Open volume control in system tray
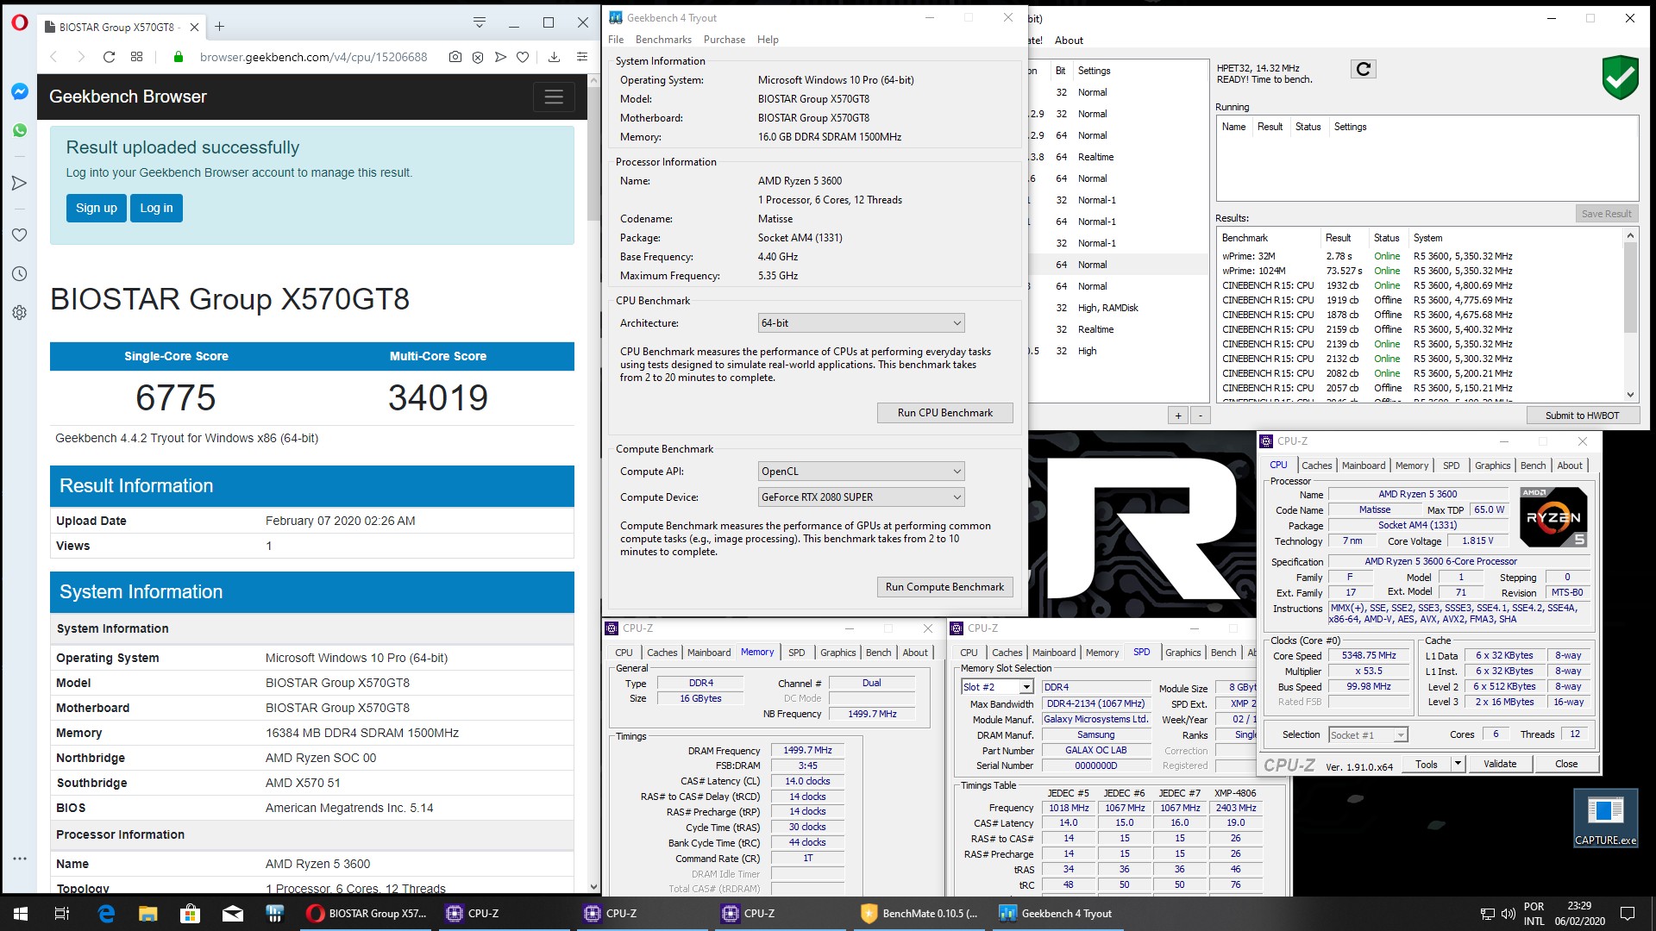This screenshot has height=931, width=1656. [1508, 914]
